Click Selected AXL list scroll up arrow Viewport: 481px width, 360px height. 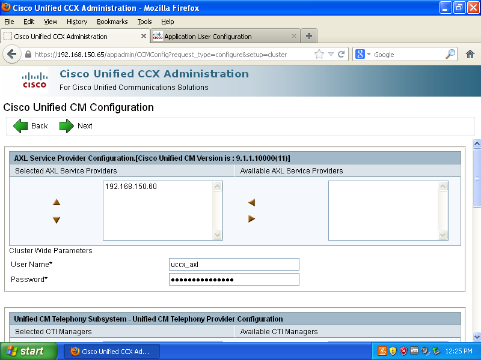click(x=218, y=186)
